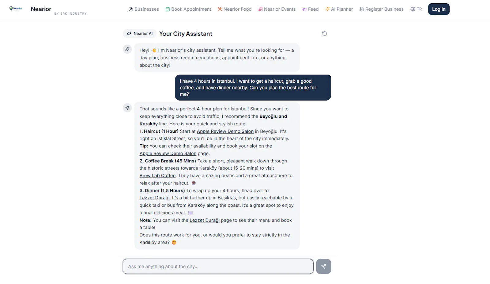The width and height of the screenshot is (490, 284).
Task: Click the sparkle avatar beside the greeting message
Action: click(127, 49)
